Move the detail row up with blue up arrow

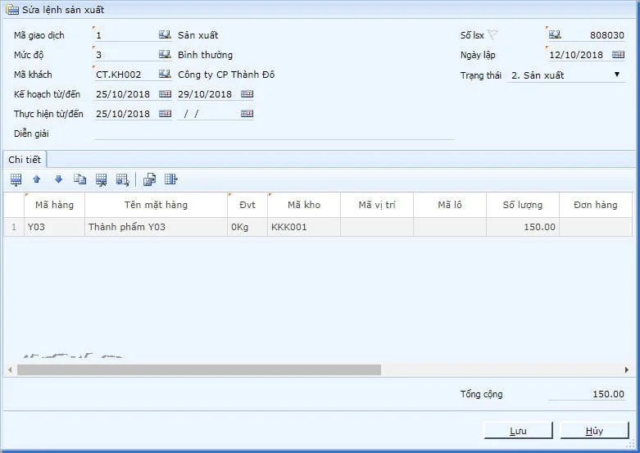point(37,179)
